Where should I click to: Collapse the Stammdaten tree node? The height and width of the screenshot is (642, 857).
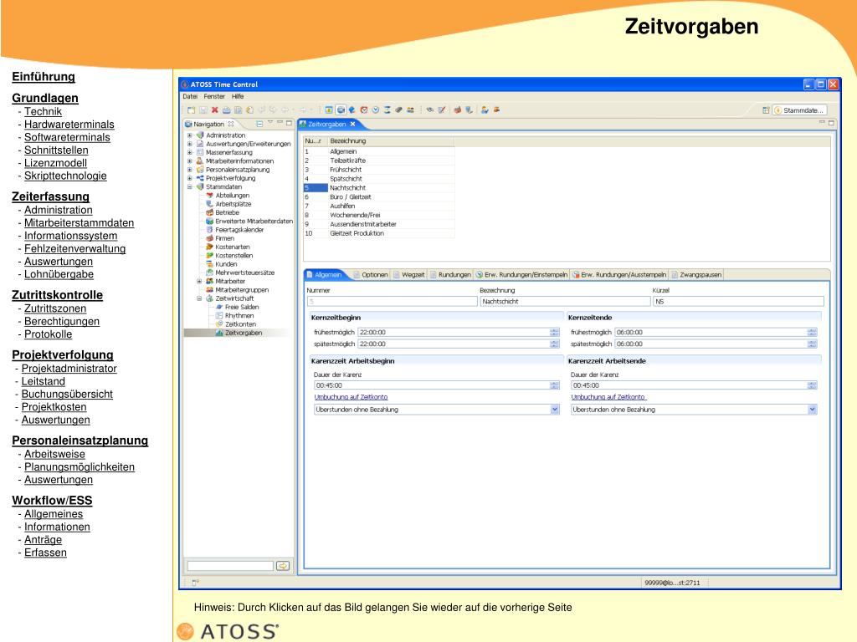(x=190, y=186)
